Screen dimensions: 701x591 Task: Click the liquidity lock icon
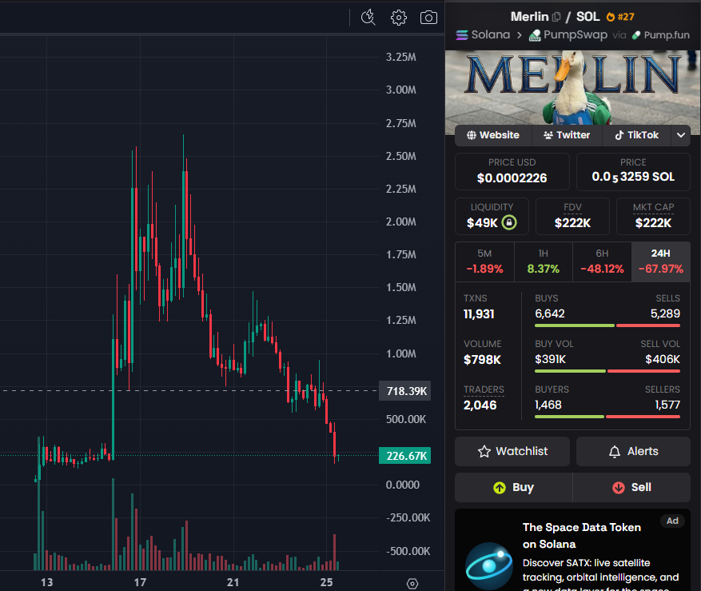508,222
